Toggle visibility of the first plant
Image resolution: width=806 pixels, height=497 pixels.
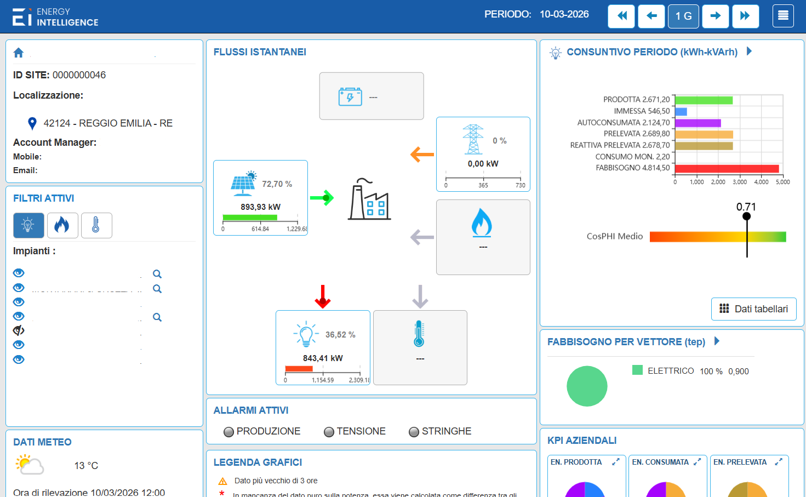(x=19, y=273)
